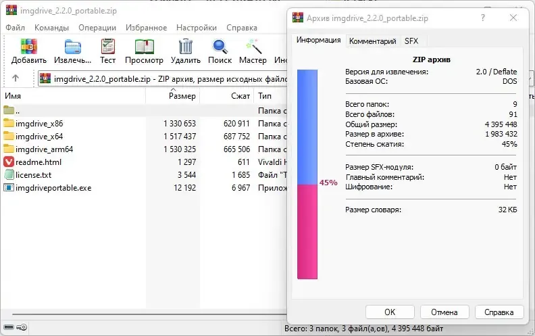Click the Справка button in dialog
The height and width of the screenshot is (336, 535).
click(499, 312)
